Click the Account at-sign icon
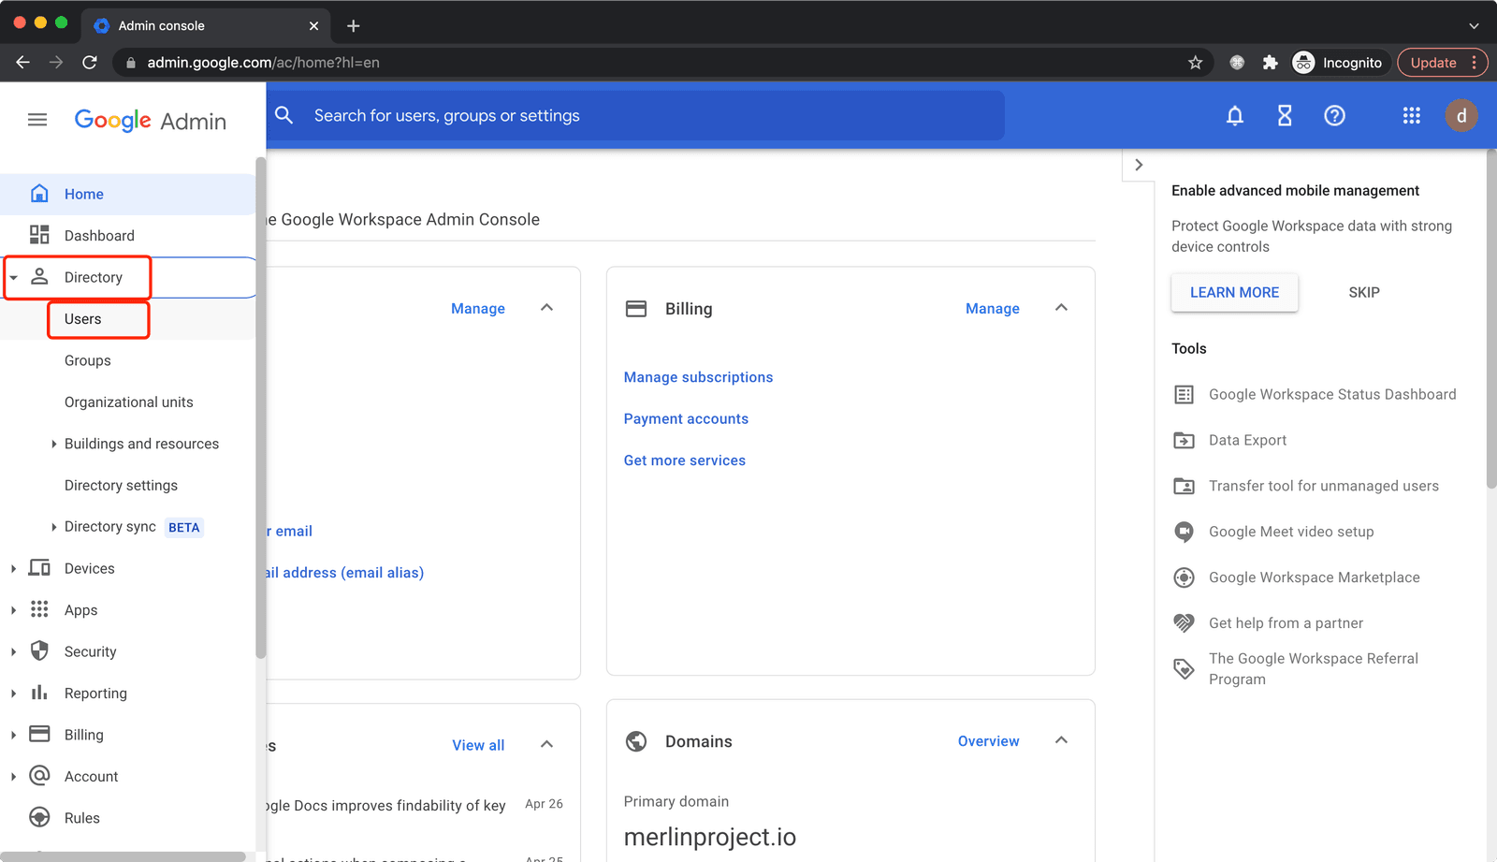 click(39, 776)
